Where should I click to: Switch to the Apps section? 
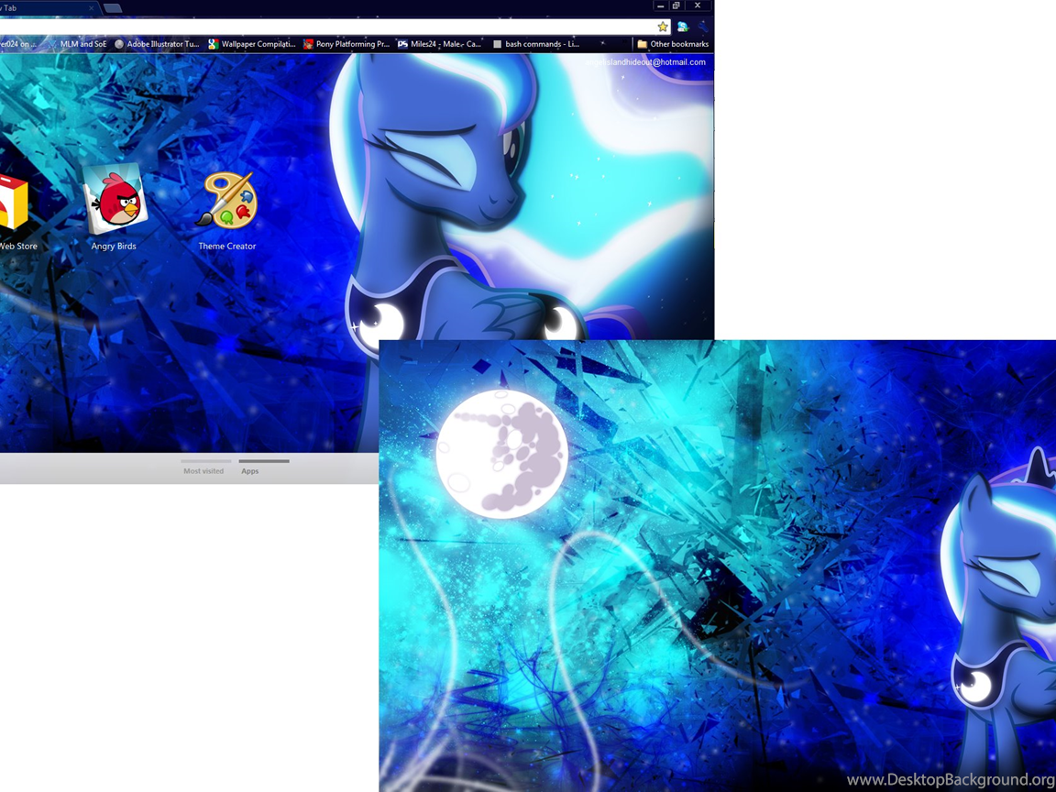(250, 470)
